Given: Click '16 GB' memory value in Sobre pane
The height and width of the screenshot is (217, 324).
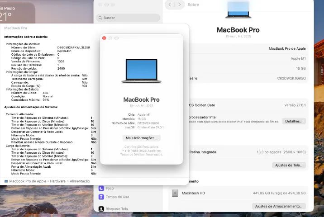Looking at the screenshot, I should [x=300, y=68].
